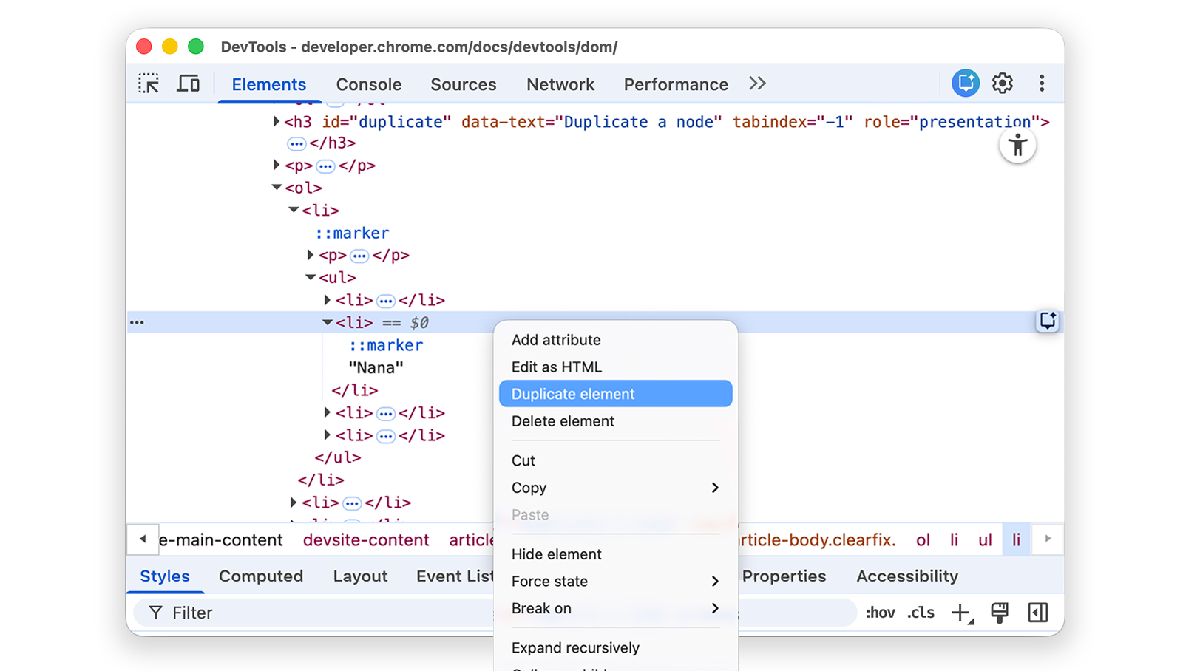Click the article-body.clearfix breadcrumb
The height and width of the screenshot is (671, 1183).
pyautogui.click(x=816, y=540)
